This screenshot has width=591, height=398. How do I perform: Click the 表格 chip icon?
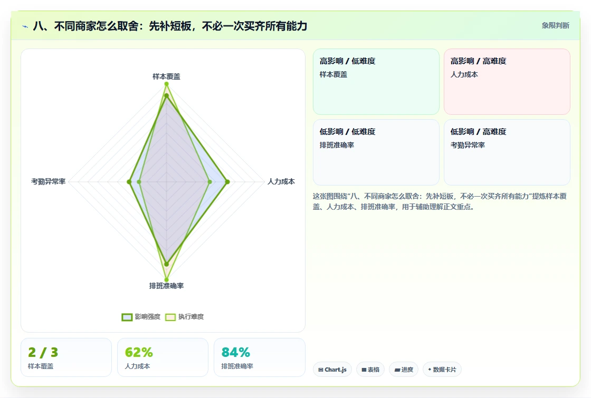364,370
